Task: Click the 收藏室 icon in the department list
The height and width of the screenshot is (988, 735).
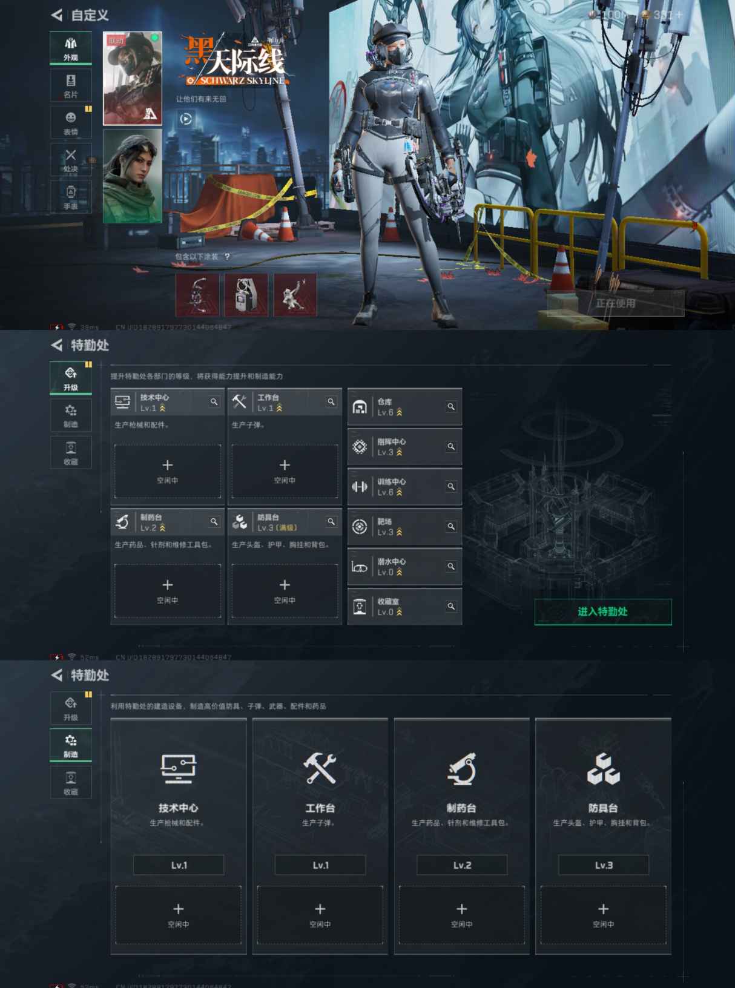Action: (x=360, y=607)
